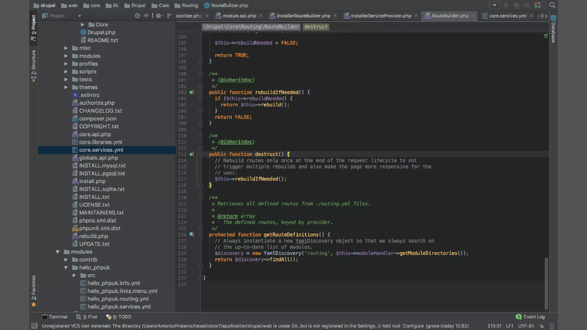The image size is (587, 330).
Task: Open Project panel settings gear
Action: tap(159, 16)
